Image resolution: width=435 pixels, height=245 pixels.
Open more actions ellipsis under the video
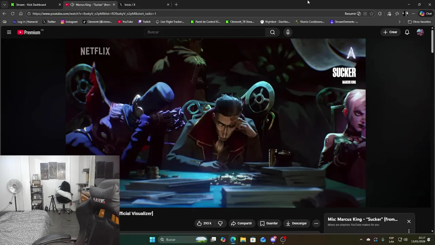point(316,223)
